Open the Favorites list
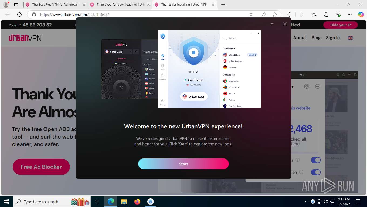The width and height of the screenshot is (367, 207). click(x=314, y=15)
